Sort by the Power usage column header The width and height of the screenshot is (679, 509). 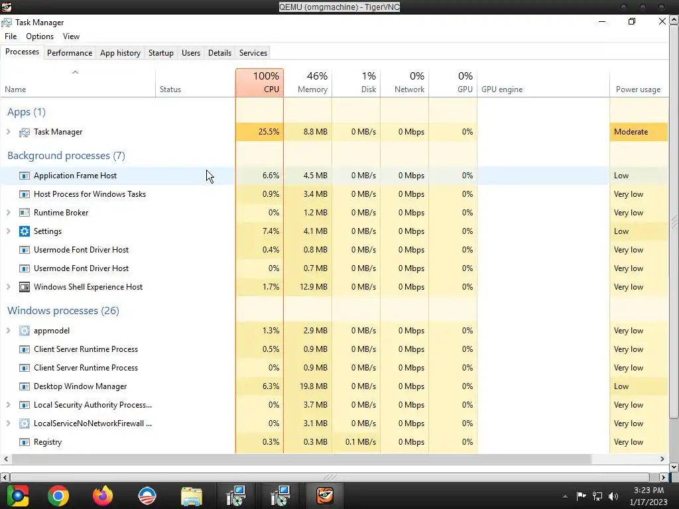tap(639, 83)
